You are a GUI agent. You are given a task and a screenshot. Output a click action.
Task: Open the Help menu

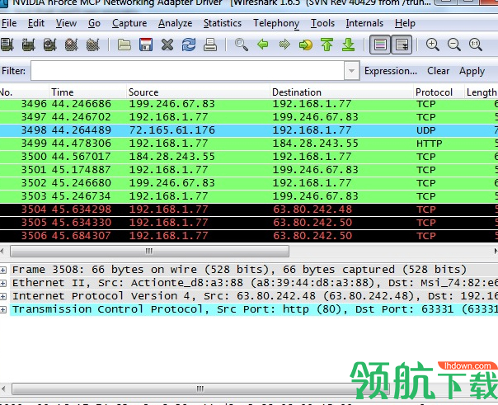point(405,23)
